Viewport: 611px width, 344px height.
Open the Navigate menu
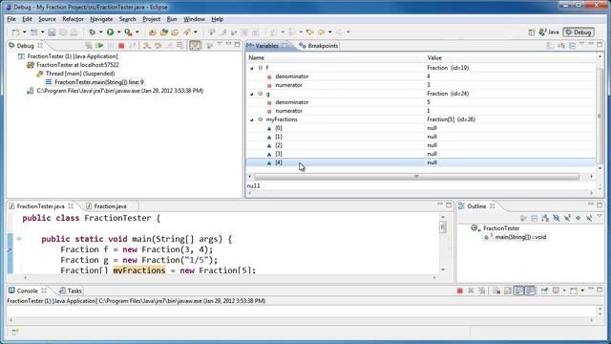pos(101,19)
